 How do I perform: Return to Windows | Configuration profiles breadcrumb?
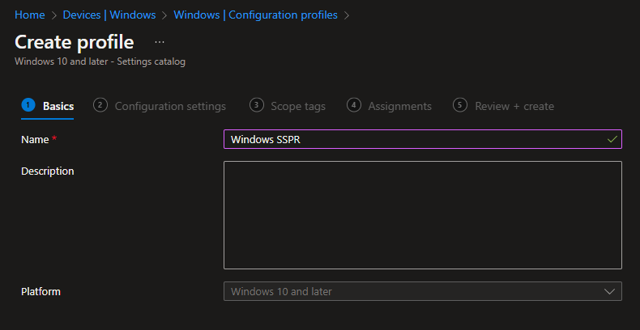(254, 15)
